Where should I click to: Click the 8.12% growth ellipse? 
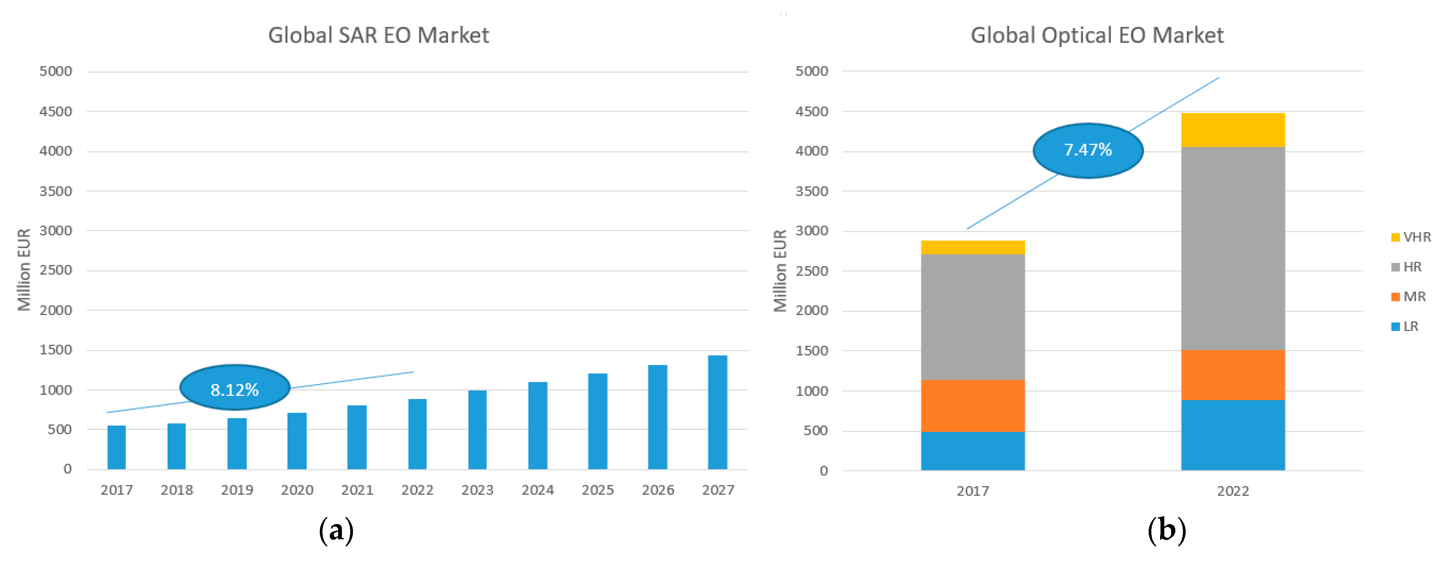234,388
